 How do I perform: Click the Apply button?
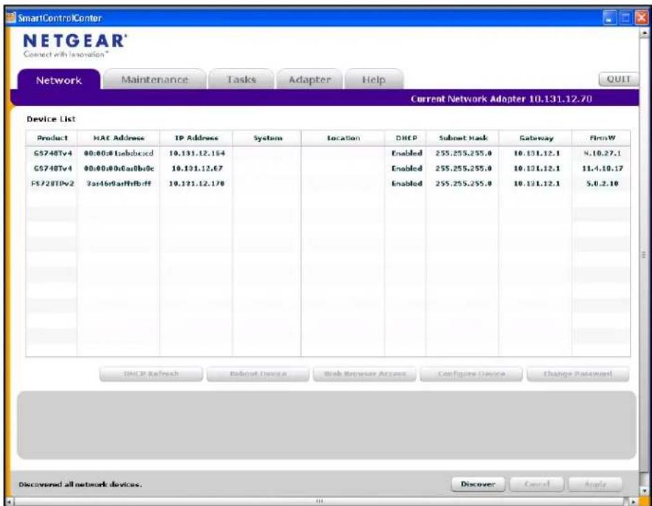(x=595, y=484)
